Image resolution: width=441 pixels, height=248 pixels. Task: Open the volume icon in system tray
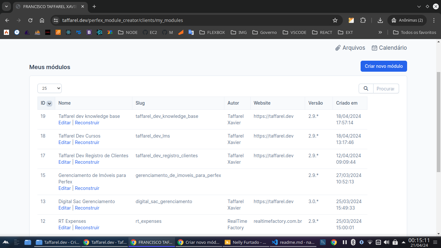pyautogui.click(x=386, y=242)
